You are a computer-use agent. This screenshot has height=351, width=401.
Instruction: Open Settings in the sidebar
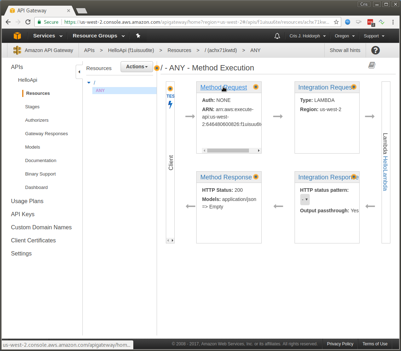pyautogui.click(x=21, y=254)
